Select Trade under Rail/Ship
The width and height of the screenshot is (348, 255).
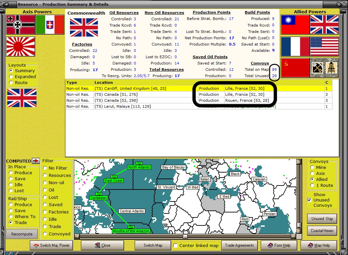pos(18,222)
